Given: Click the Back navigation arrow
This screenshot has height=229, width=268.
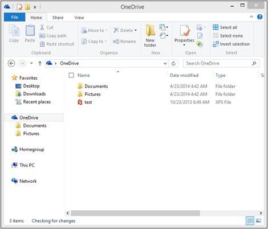Looking at the screenshot, I should [x=11, y=63].
